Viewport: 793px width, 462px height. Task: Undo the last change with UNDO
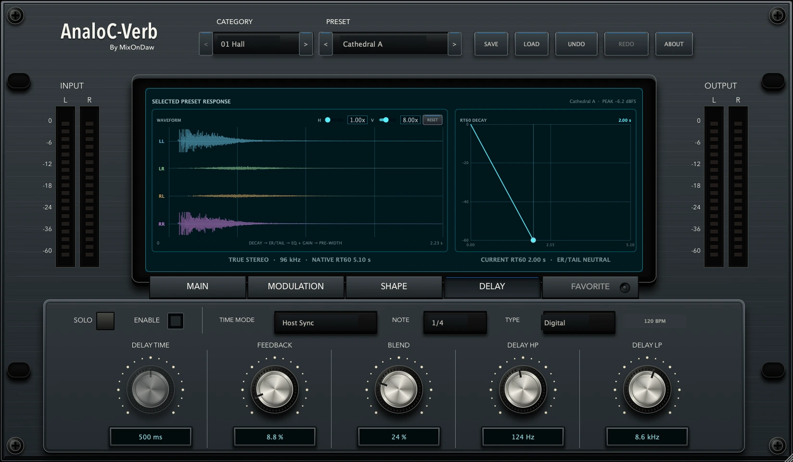point(576,44)
